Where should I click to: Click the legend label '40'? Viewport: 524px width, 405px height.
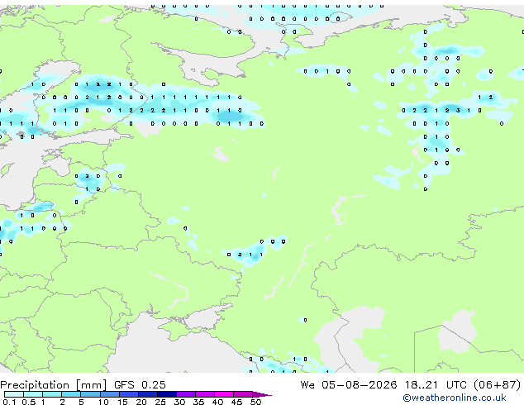pos(217,402)
